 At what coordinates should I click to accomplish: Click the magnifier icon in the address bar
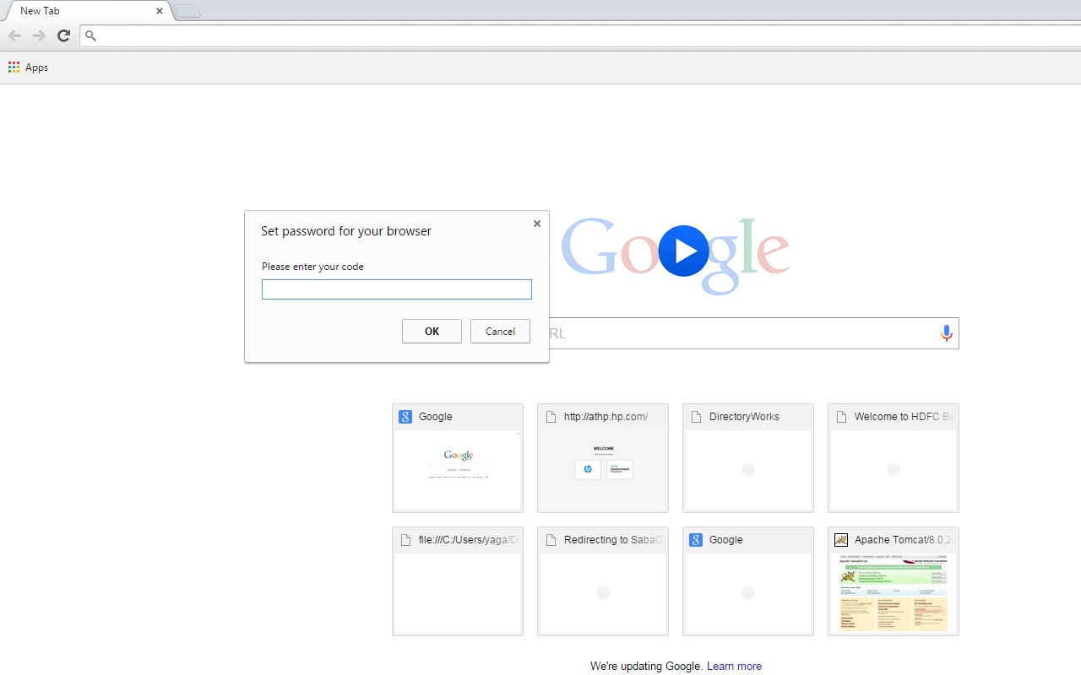click(x=90, y=36)
